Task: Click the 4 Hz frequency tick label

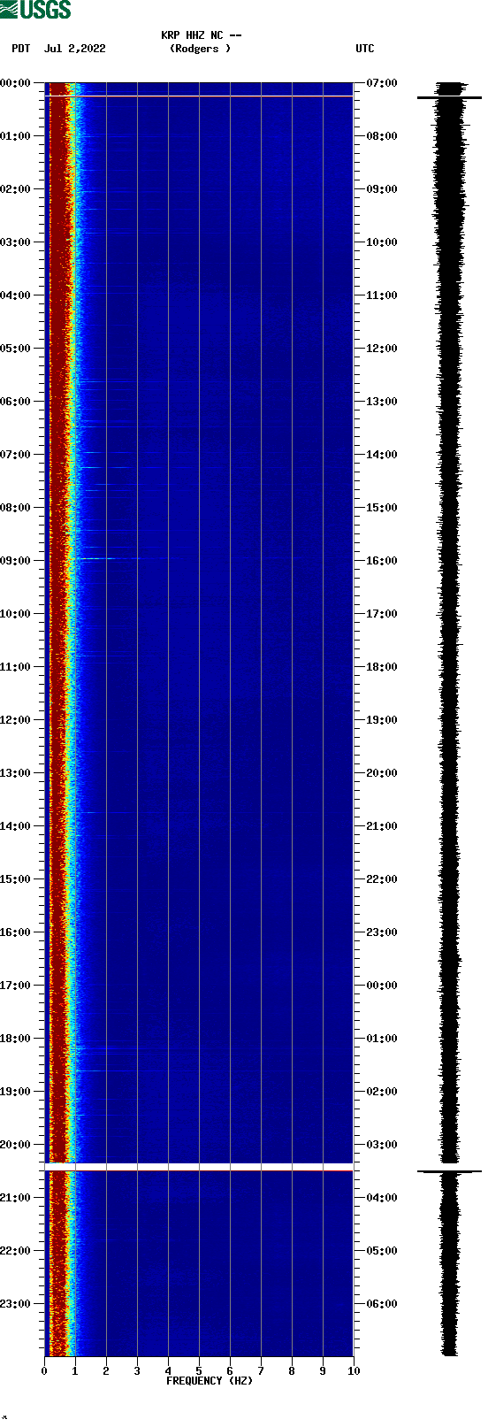Action: (x=168, y=1371)
